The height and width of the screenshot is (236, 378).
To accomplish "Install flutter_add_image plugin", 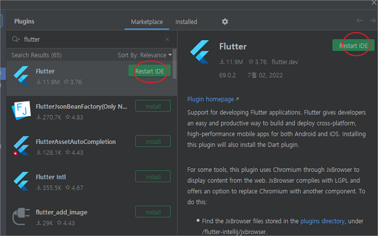I will (153, 212).
